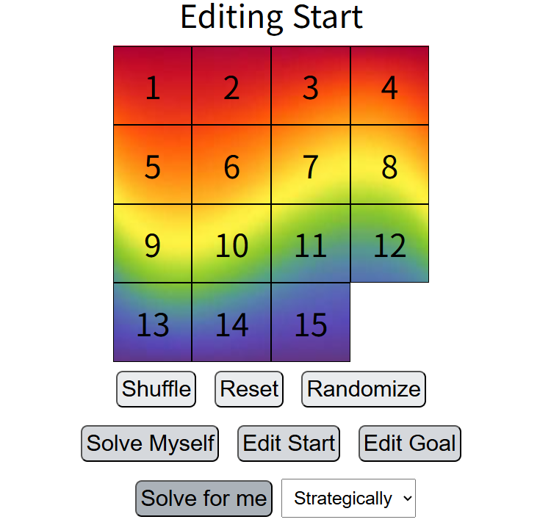The width and height of the screenshot is (551, 525).
Task: Open Edit Goal mode
Action: click(410, 443)
